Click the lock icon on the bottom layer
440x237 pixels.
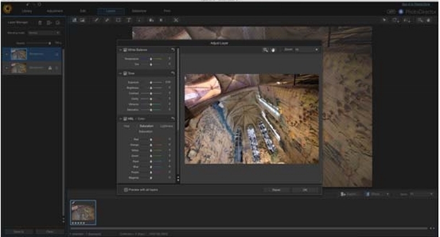pos(50,68)
